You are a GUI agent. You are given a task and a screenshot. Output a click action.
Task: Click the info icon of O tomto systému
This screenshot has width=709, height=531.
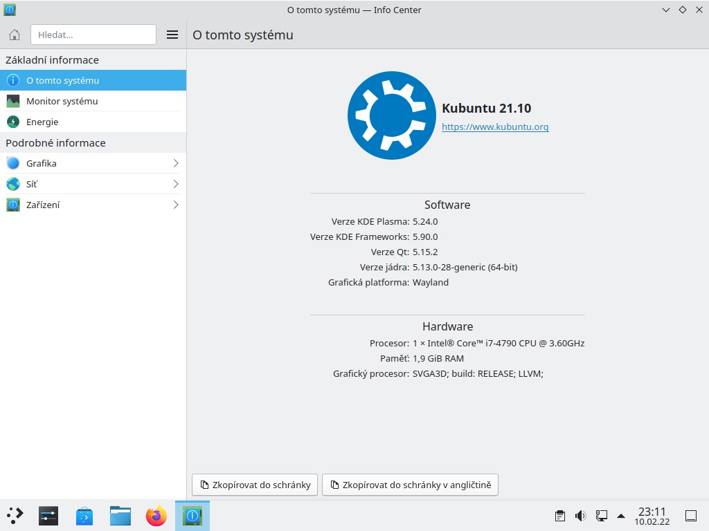[x=13, y=80]
